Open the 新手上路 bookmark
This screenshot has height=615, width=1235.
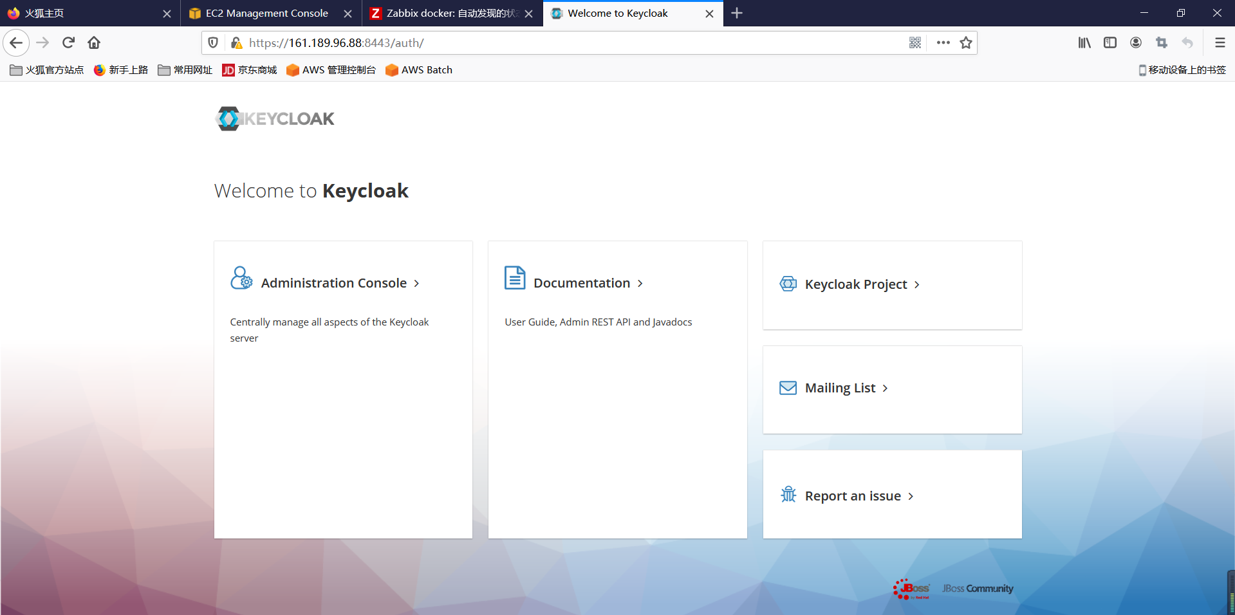(x=121, y=69)
